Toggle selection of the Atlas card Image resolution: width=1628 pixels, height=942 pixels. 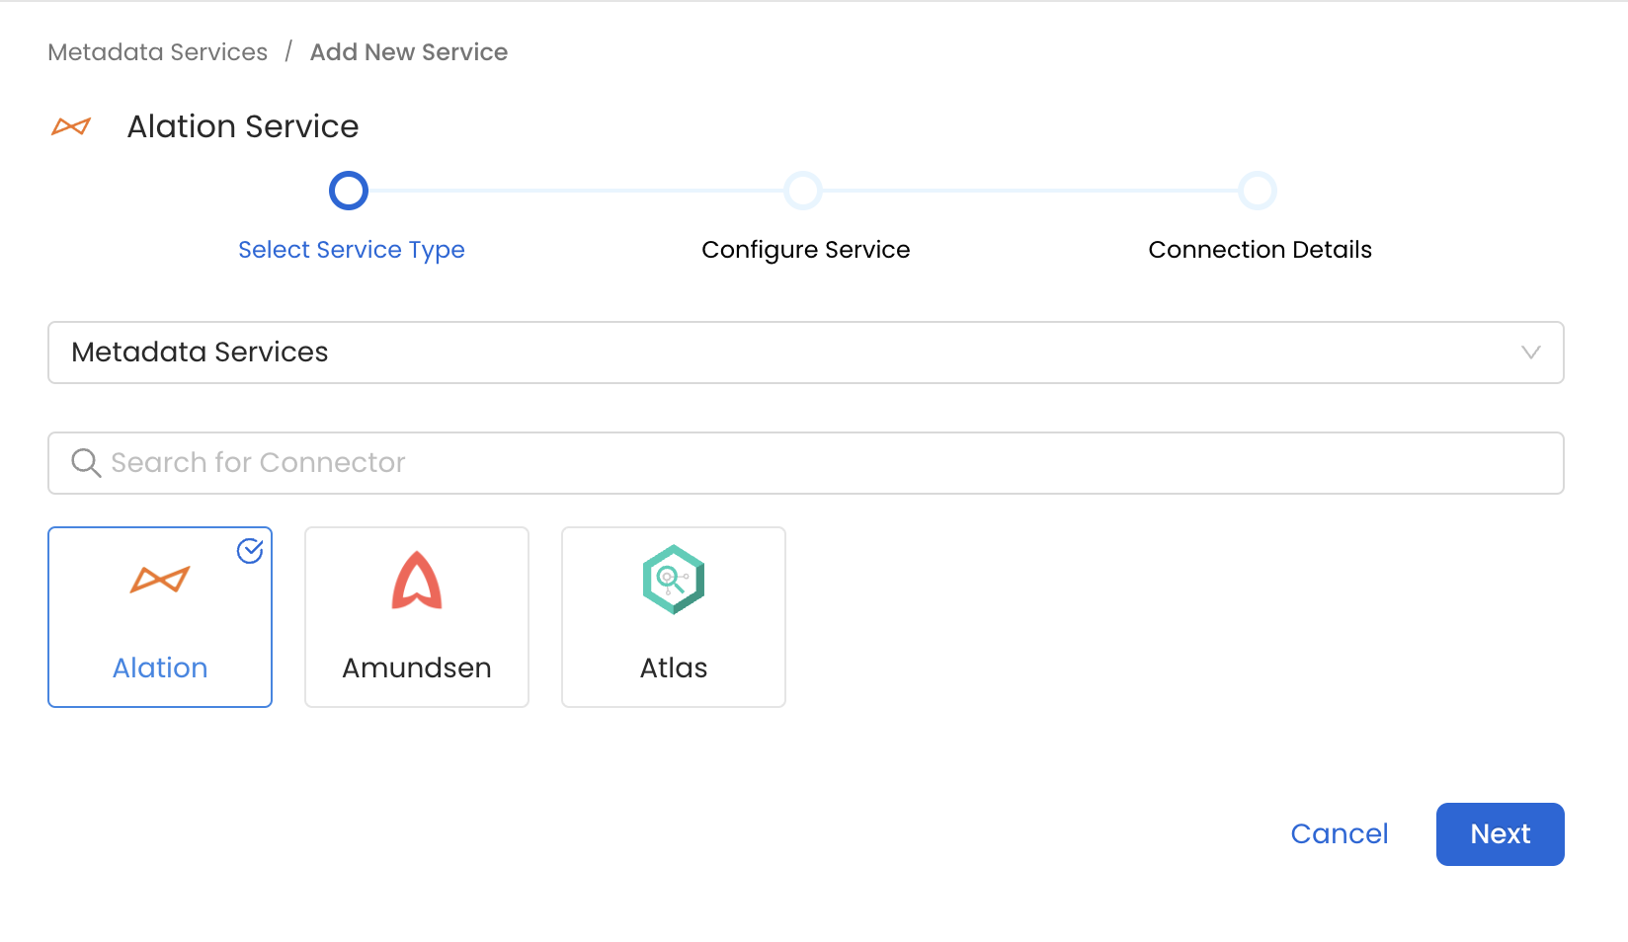click(x=673, y=617)
